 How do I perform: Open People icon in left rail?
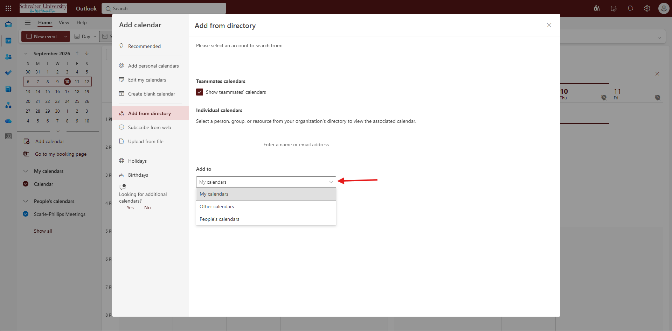[x=8, y=57]
